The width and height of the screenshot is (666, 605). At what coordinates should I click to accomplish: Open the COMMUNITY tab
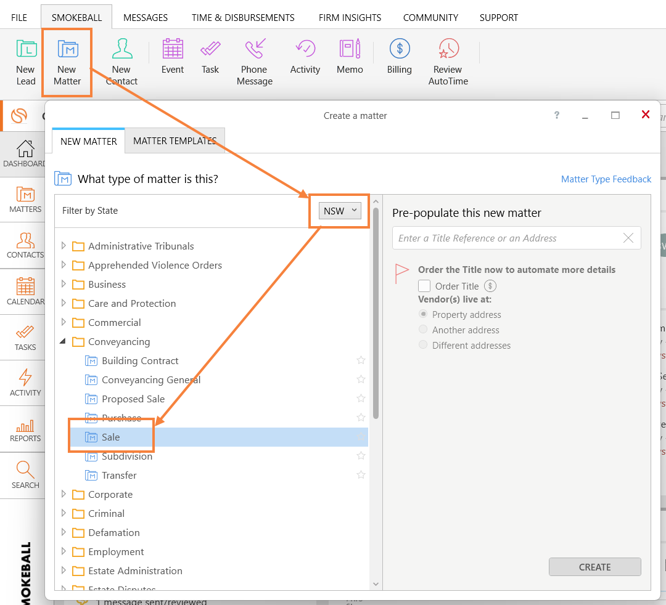[x=430, y=17]
